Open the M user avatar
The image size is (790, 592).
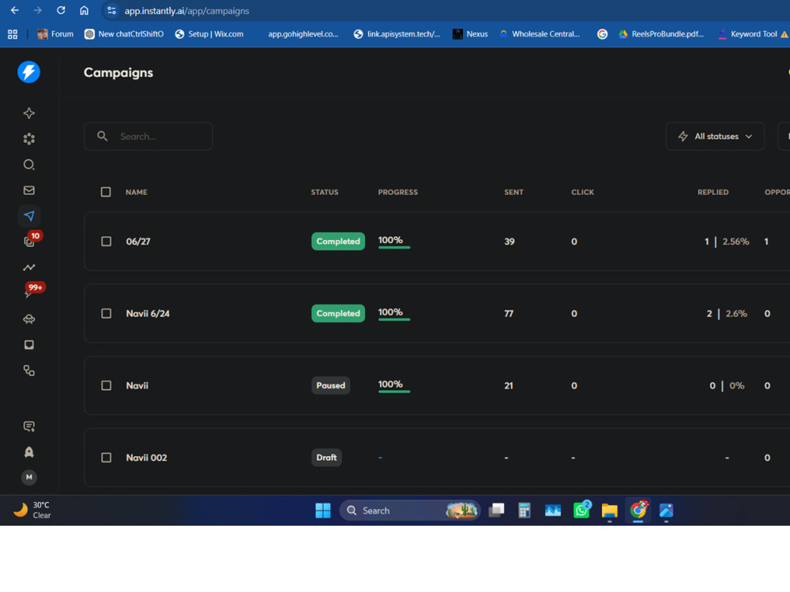28,478
